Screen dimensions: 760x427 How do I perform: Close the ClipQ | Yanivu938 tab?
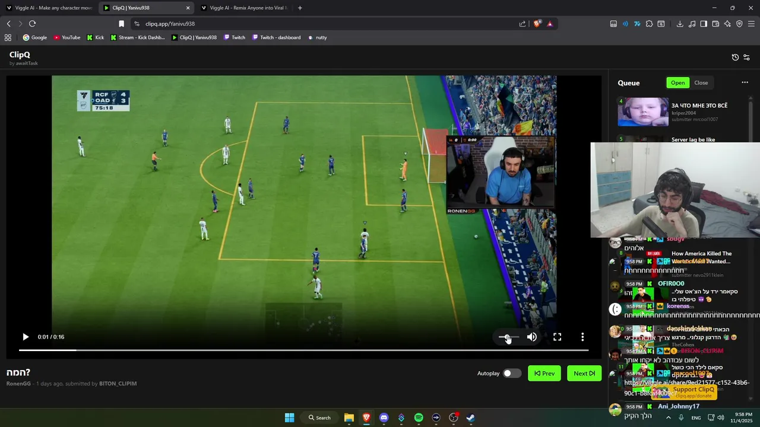point(188,8)
